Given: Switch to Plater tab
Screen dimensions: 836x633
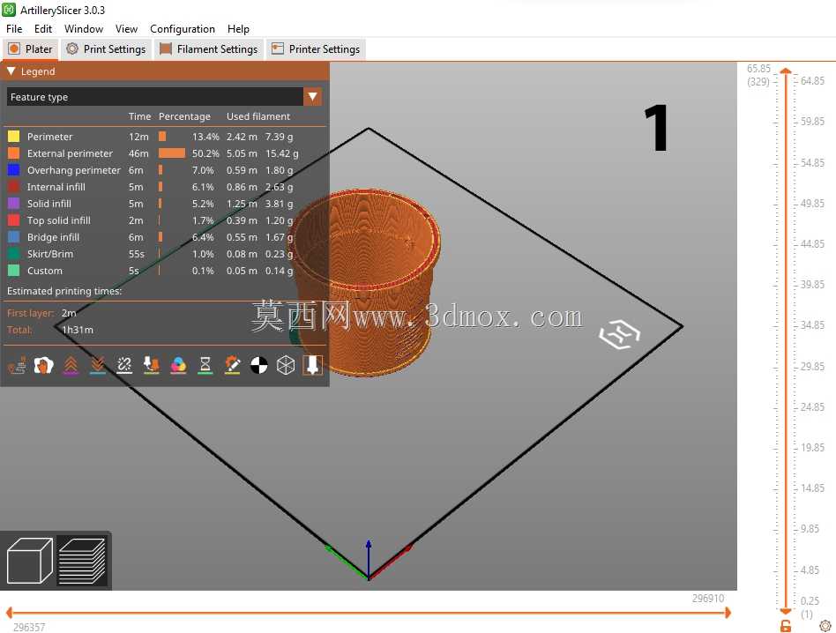Looking at the screenshot, I should (31, 49).
